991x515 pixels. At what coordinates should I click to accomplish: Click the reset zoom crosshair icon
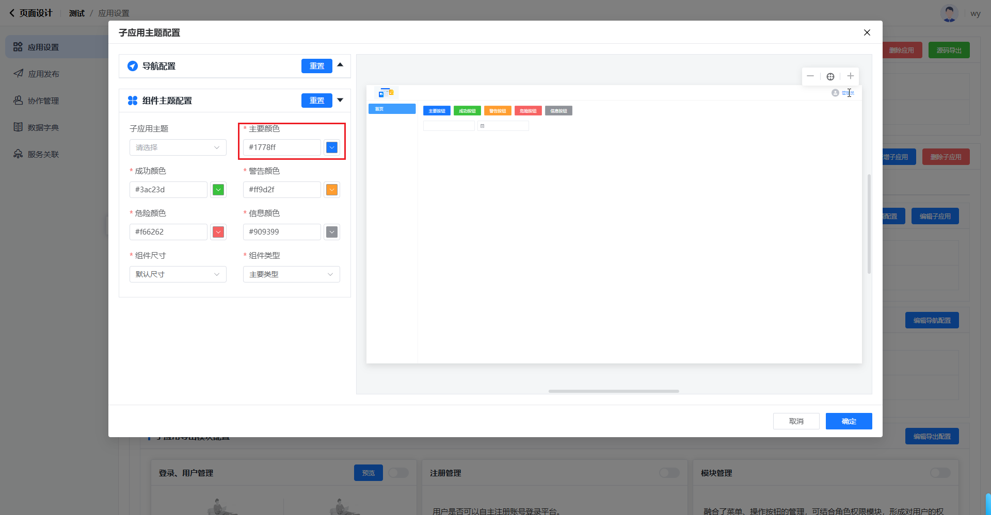tap(830, 76)
